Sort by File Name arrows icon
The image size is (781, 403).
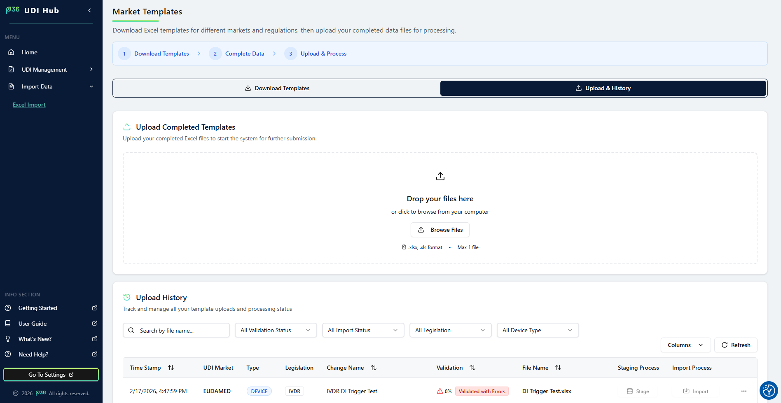coord(558,368)
